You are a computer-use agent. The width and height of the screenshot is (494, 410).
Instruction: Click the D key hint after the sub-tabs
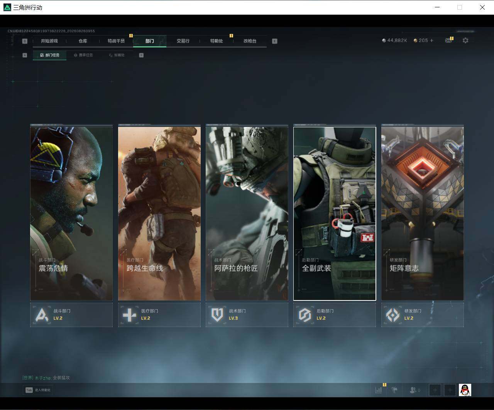coord(141,55)
